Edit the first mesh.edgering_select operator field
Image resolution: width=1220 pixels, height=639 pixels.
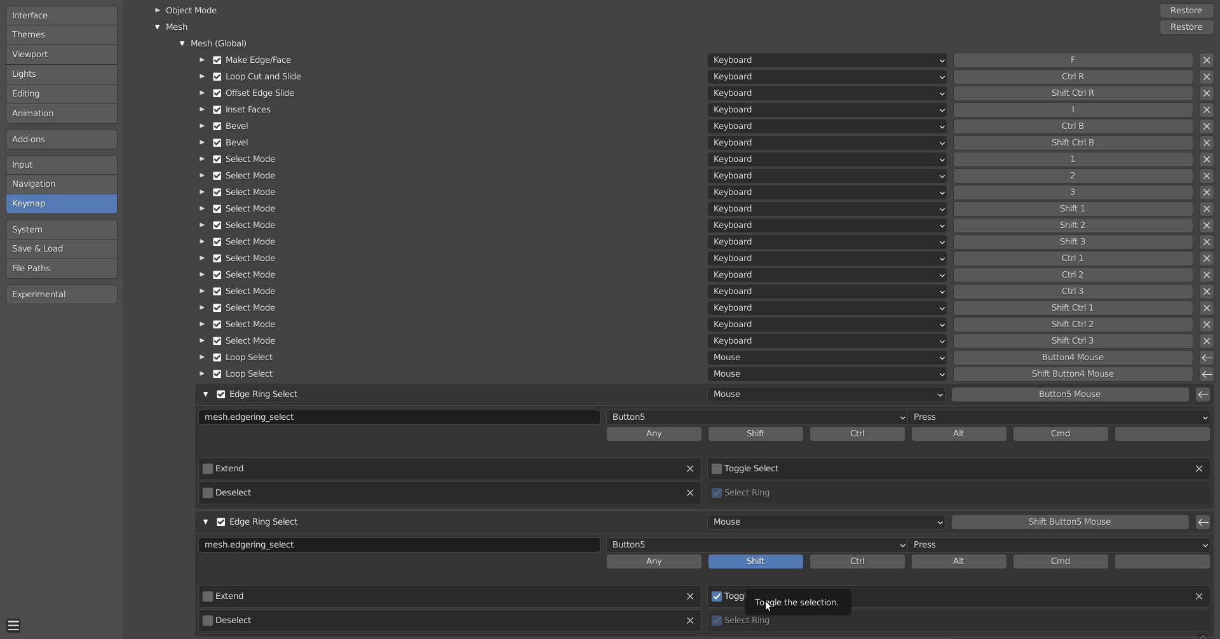pyautogui.click(x=399, y=417)
